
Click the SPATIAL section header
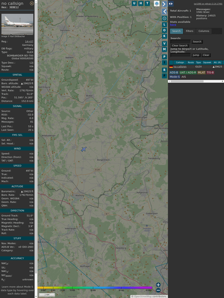17,75
